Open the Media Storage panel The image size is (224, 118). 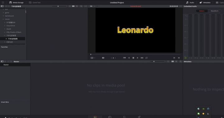(16, 2)
